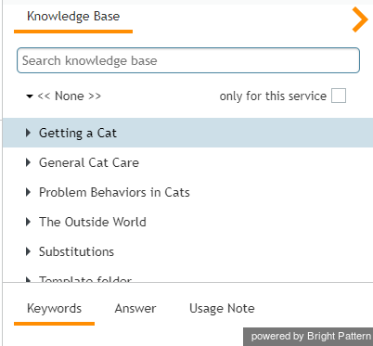Expand The Outside World folder triangle

28,222
